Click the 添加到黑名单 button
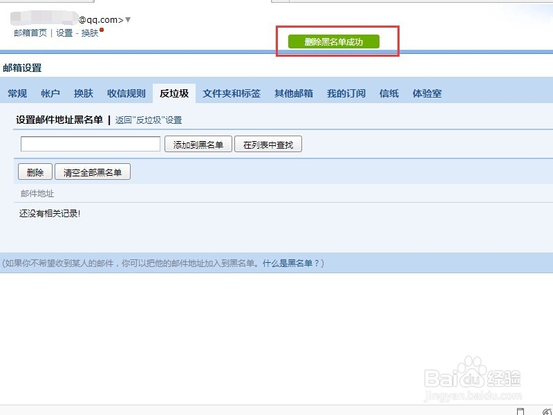This screenshot has height=415, width=553. click(198, 145)
